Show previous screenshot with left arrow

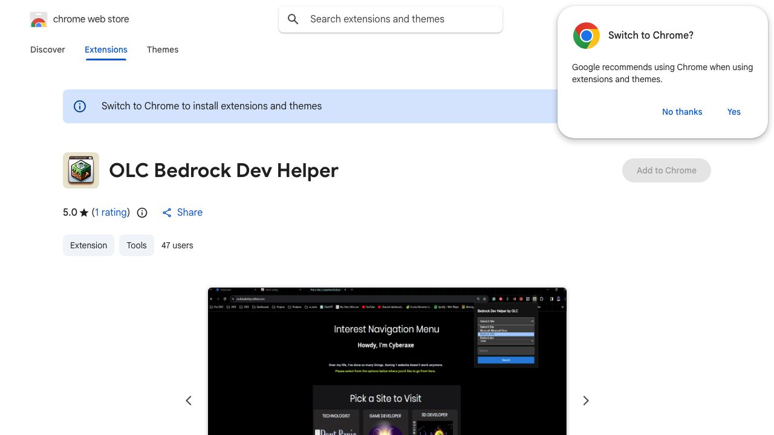coord(189,401)
